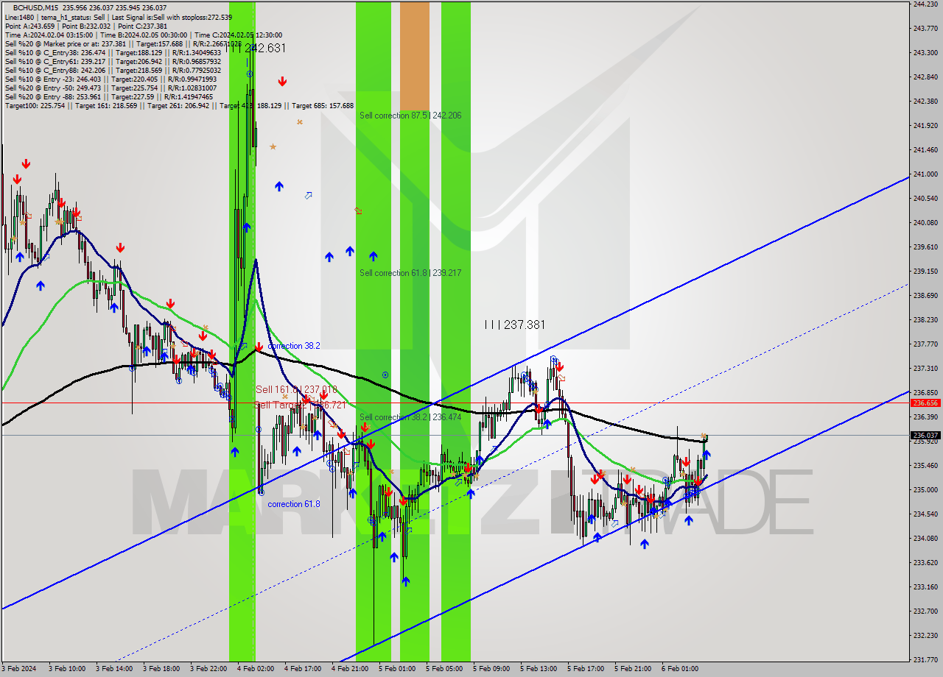Click the 238.230 price axis label
Image resolution: width=943 pixels, height=677 pixels.
pyautogui.click(x=925, y=320)
